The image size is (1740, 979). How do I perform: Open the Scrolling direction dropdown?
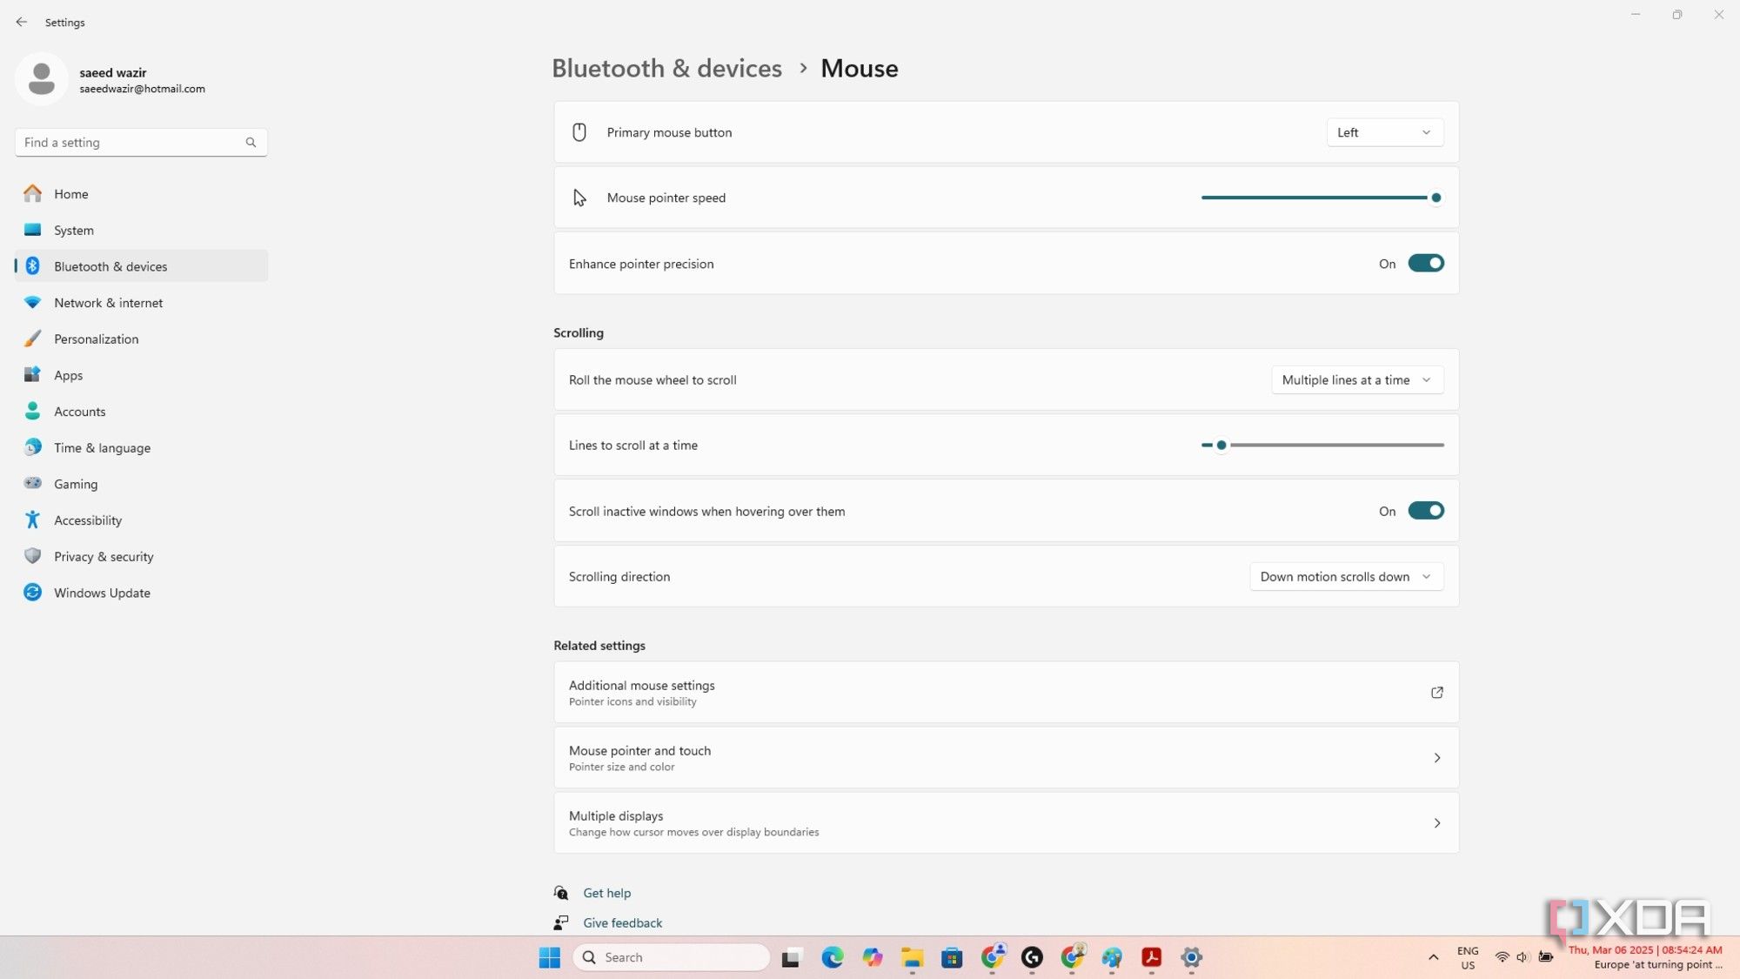[1345, 577]
